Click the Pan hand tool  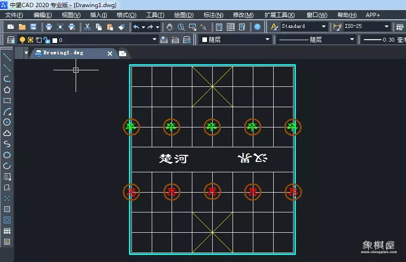[x=170, y=27]
